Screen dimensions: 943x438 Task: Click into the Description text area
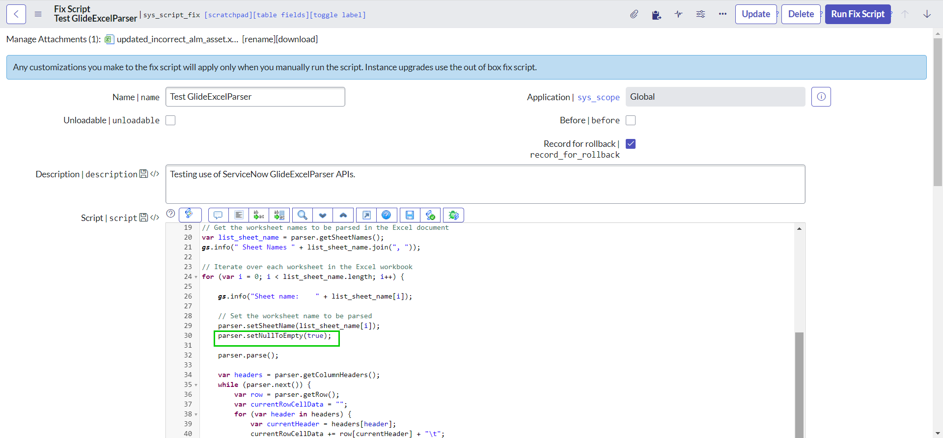tap(485, 184)
